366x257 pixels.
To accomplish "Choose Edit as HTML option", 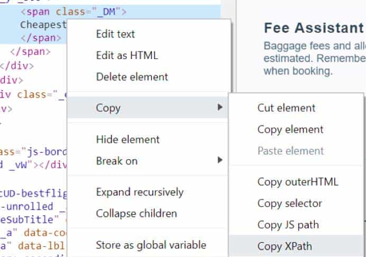I will 126,55.
